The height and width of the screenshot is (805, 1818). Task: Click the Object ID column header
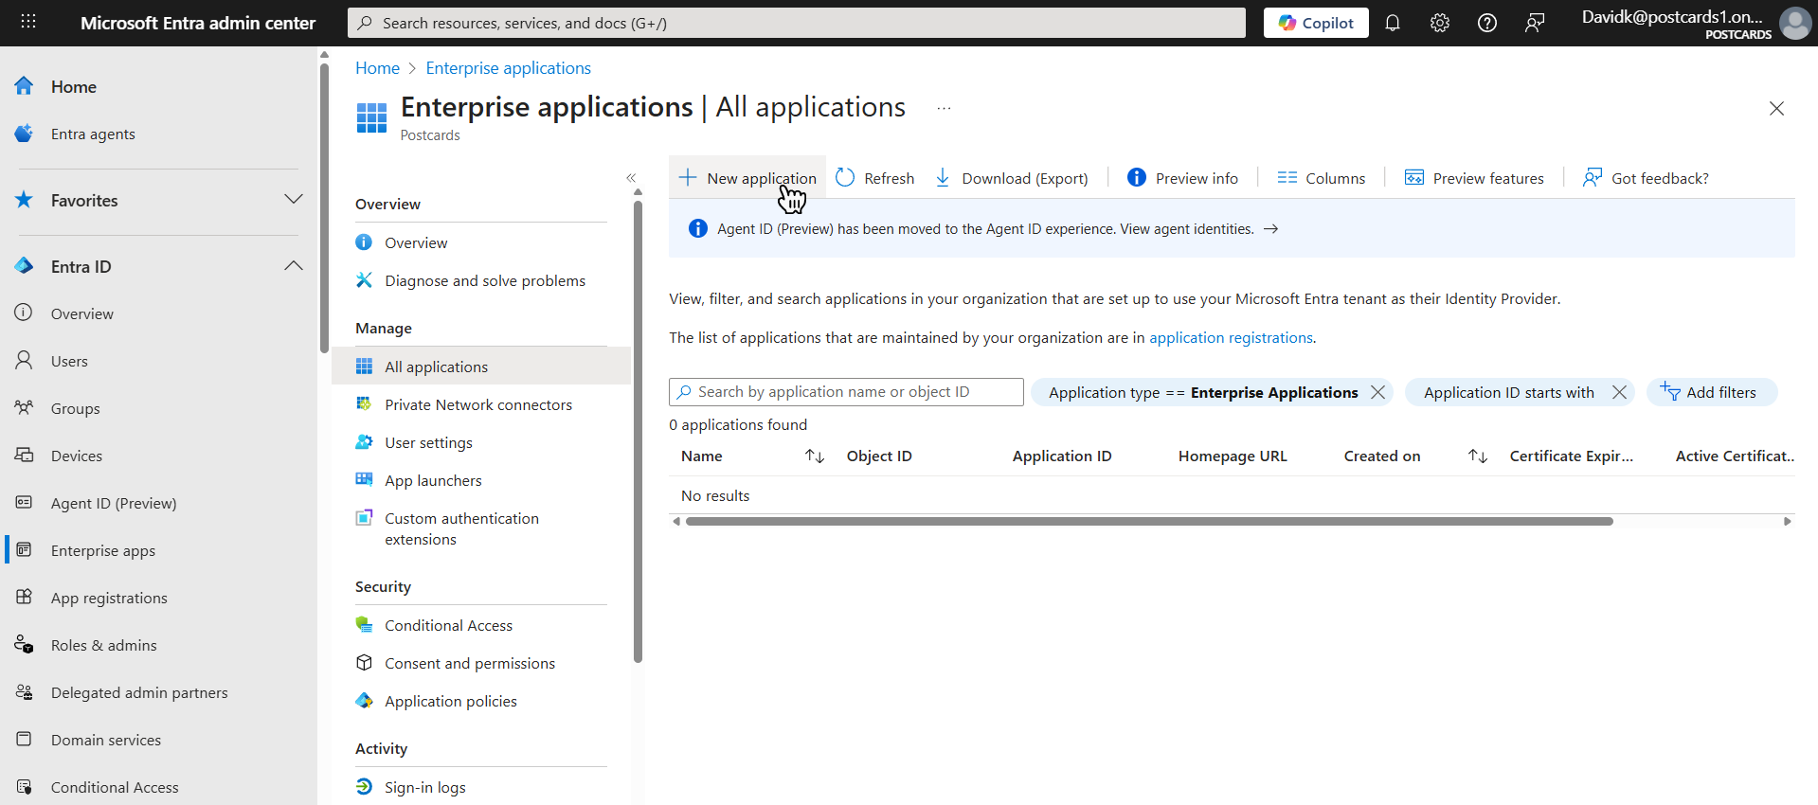pos(879,456)
